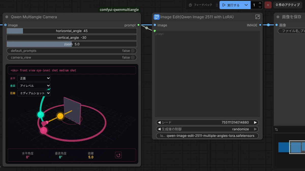
Task: Click the Image Edit node subgraph icon
Action: click(x=156, y=17)
